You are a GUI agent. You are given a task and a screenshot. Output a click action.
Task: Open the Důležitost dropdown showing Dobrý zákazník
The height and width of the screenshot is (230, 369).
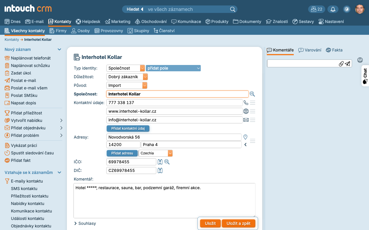coord(127,77)
